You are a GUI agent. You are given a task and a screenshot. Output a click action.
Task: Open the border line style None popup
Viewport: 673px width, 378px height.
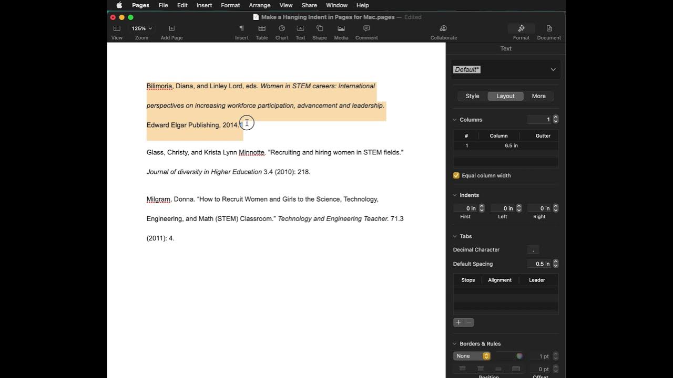472,356
